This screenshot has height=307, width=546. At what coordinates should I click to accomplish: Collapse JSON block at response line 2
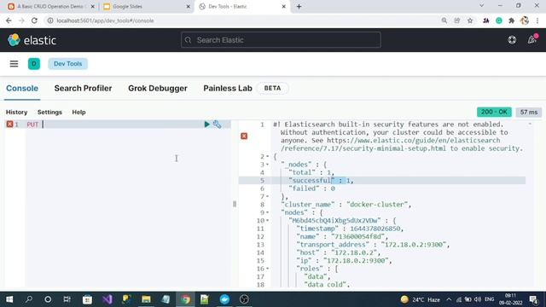pos(267,157)
